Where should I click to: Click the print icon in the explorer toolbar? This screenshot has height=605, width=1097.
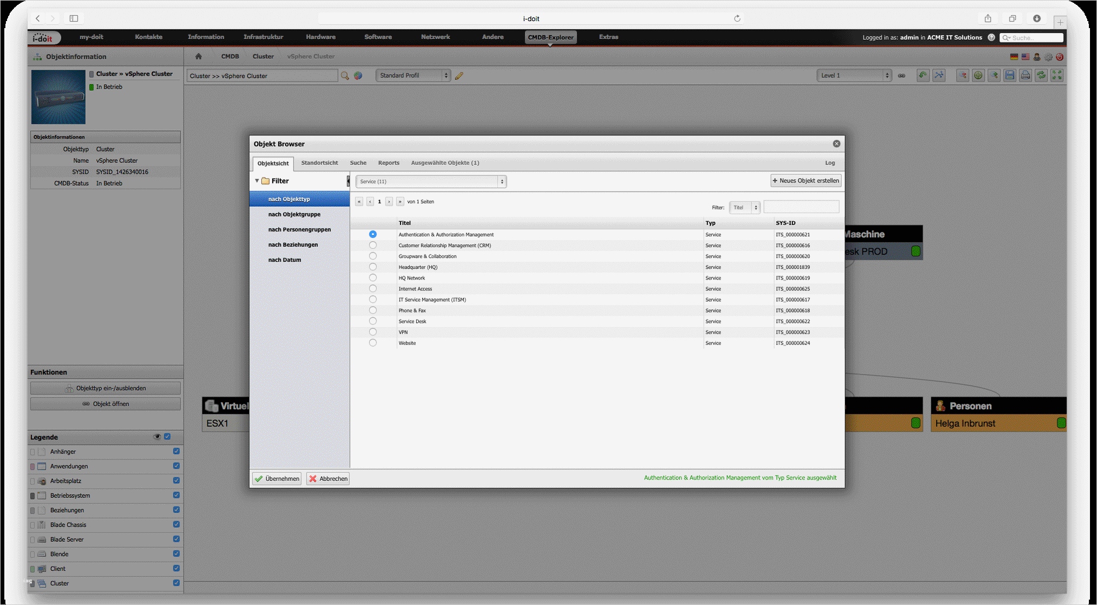(x=1025, y=76)
